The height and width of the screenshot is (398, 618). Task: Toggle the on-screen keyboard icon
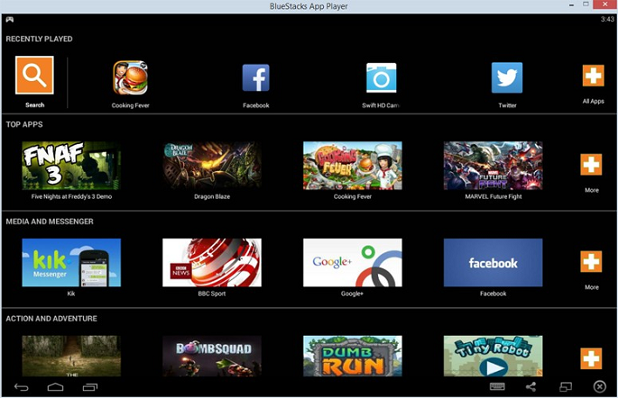click(497, 387)
